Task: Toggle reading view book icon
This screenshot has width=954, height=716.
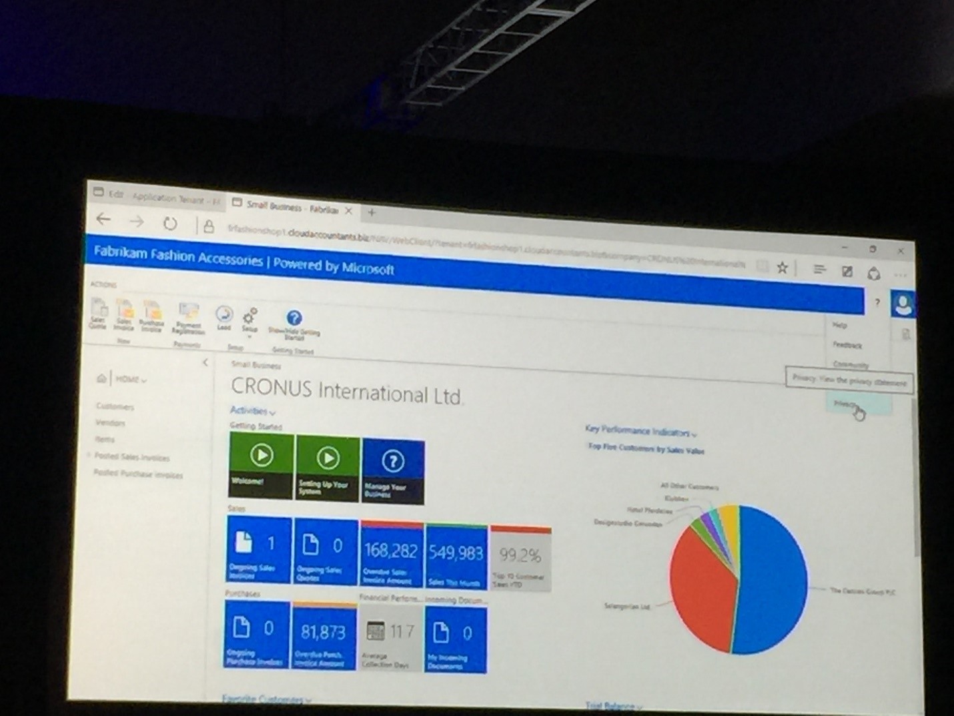Action: [x=762, y=266]
